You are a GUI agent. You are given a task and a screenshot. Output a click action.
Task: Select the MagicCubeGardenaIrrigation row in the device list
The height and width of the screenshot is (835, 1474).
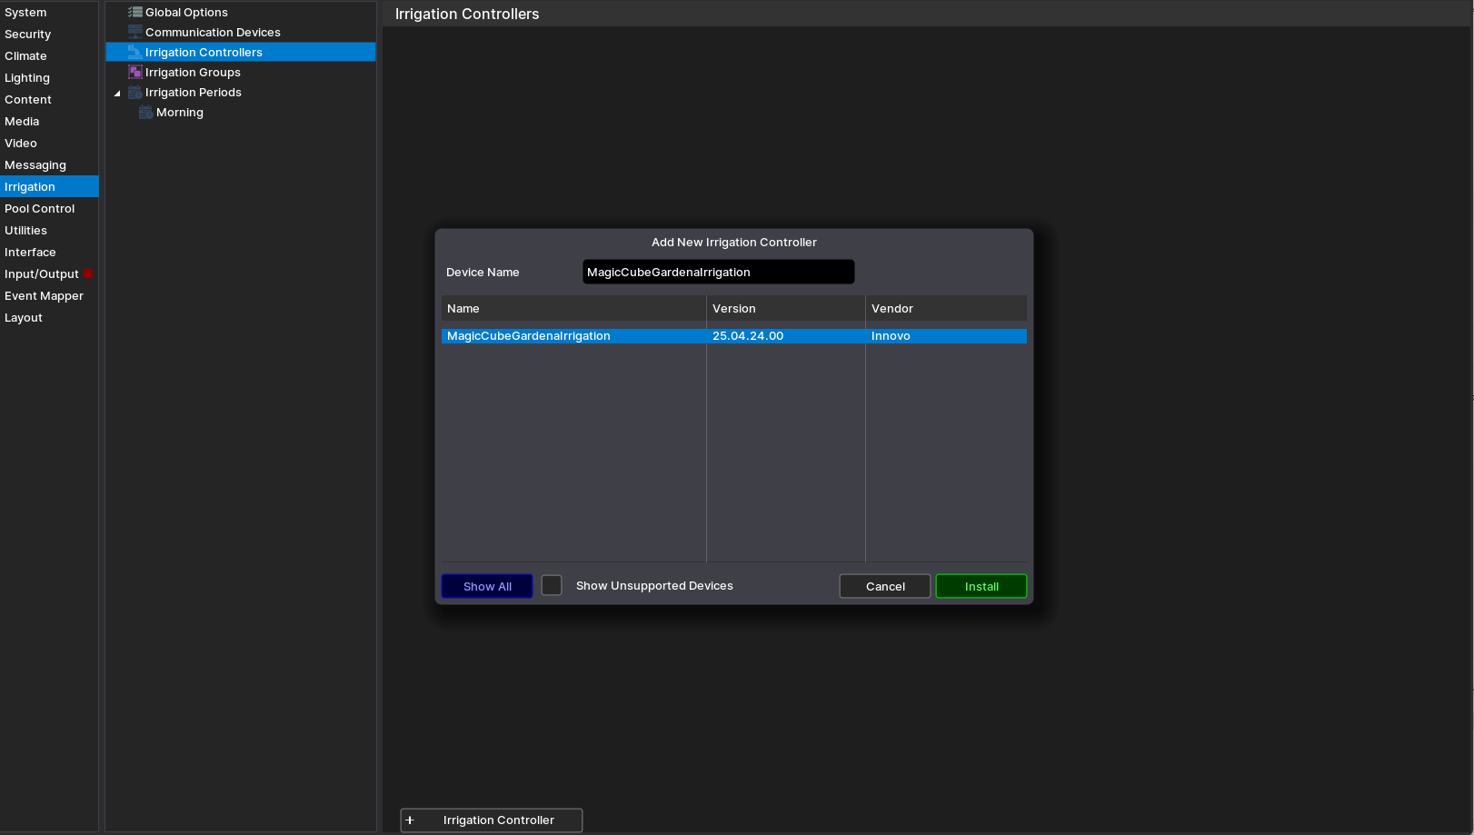coord(734,335)
